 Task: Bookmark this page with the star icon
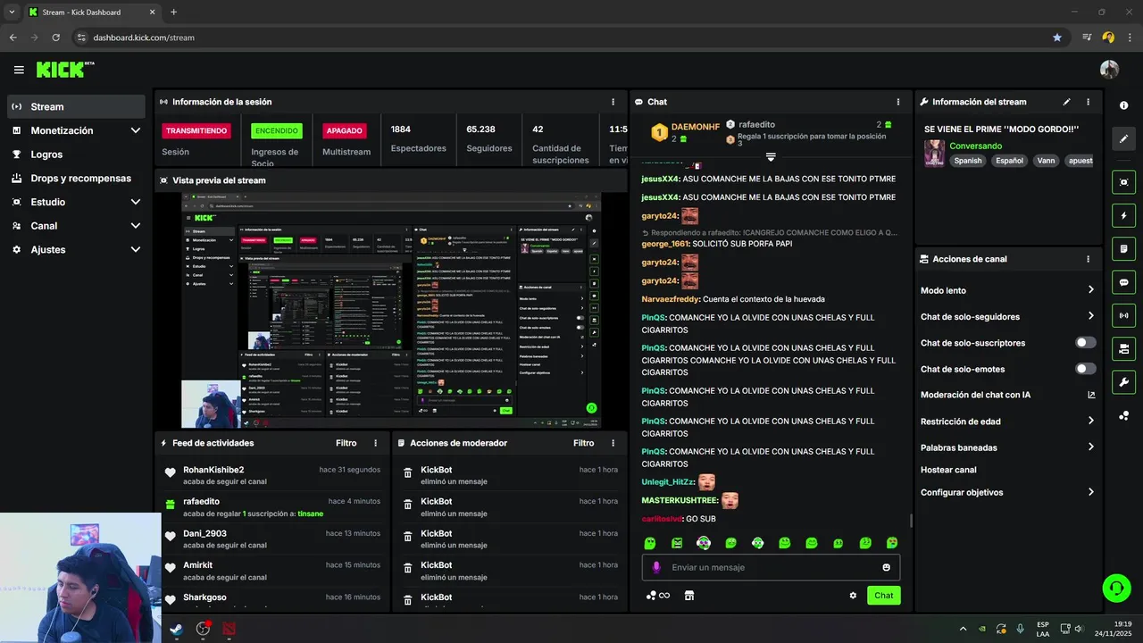point(1057,38)
